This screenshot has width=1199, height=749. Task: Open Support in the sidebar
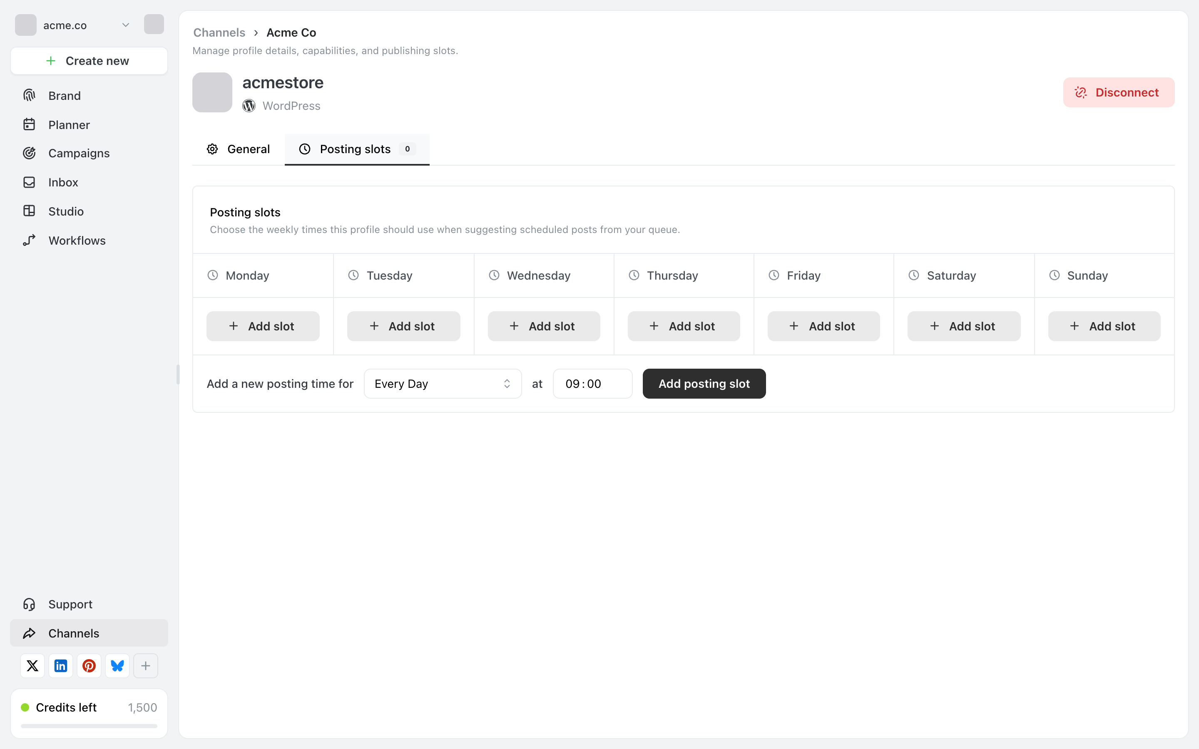(89, 604)
